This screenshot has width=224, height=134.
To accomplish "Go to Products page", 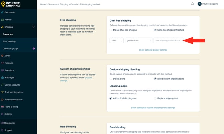I will (x=9, y=63).
